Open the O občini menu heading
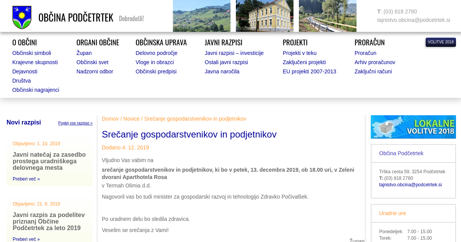This screenshot has width=461, height=242. coord(25,42)
